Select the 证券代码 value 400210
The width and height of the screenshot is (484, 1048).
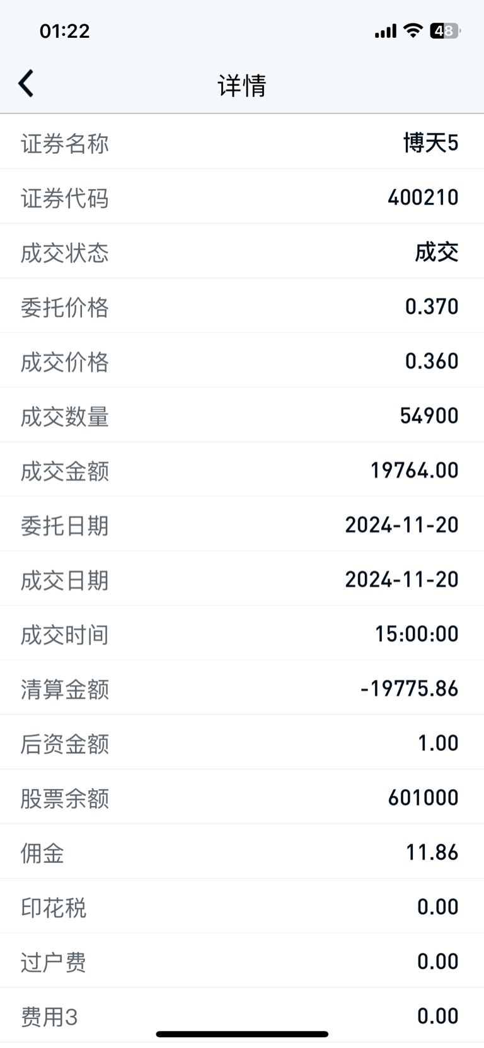[423, 197]
